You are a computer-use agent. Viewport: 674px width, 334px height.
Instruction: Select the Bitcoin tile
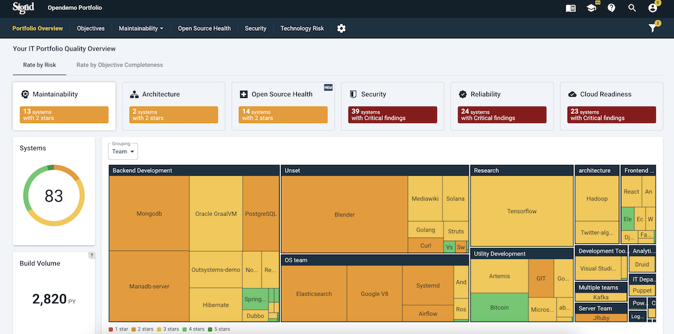coord(500,308)
